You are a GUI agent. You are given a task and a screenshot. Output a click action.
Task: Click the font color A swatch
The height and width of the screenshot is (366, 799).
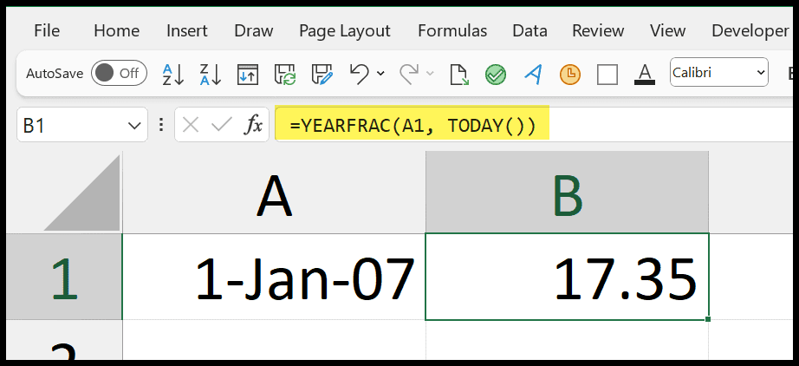pyautogui.click(x=644, y=74)
